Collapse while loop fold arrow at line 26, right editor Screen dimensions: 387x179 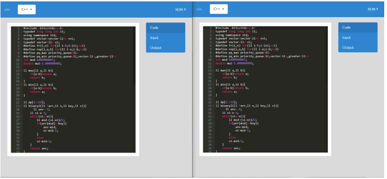[213, 116]
